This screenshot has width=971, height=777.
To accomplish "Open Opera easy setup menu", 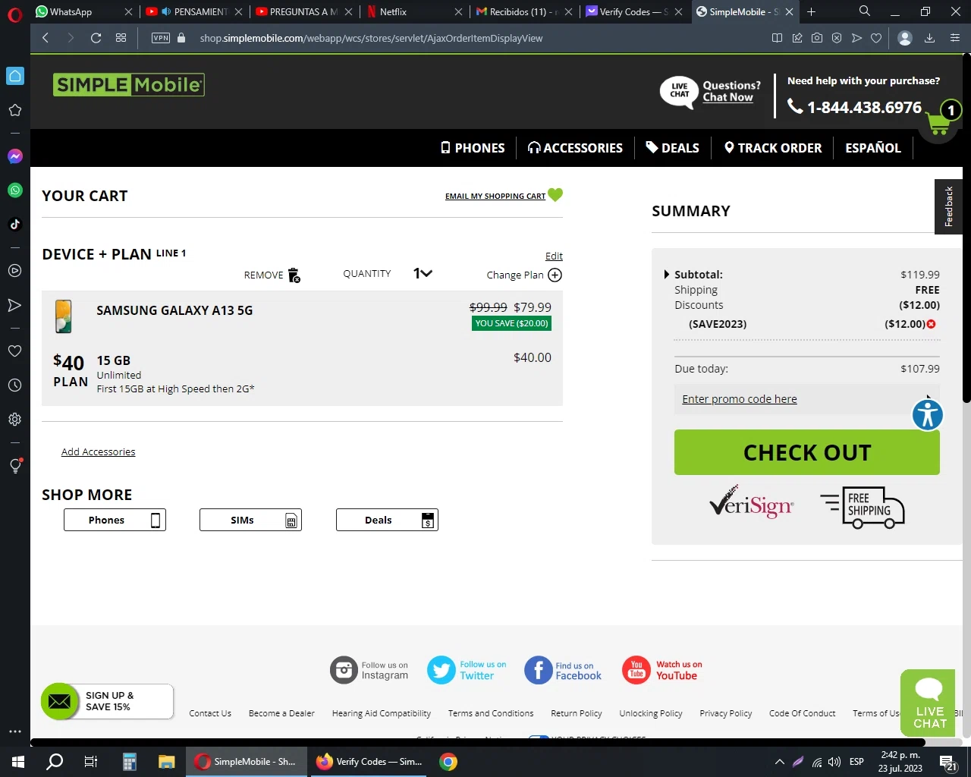I will (x=955, y=38).
